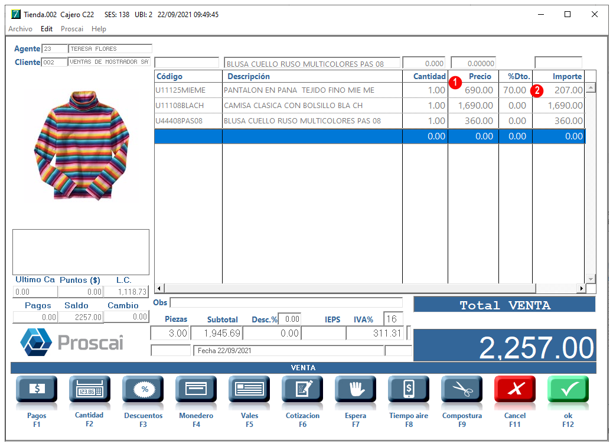613x447 pixels.
Task: Click the IVA amount 311.31
Action: pos(376,333)
